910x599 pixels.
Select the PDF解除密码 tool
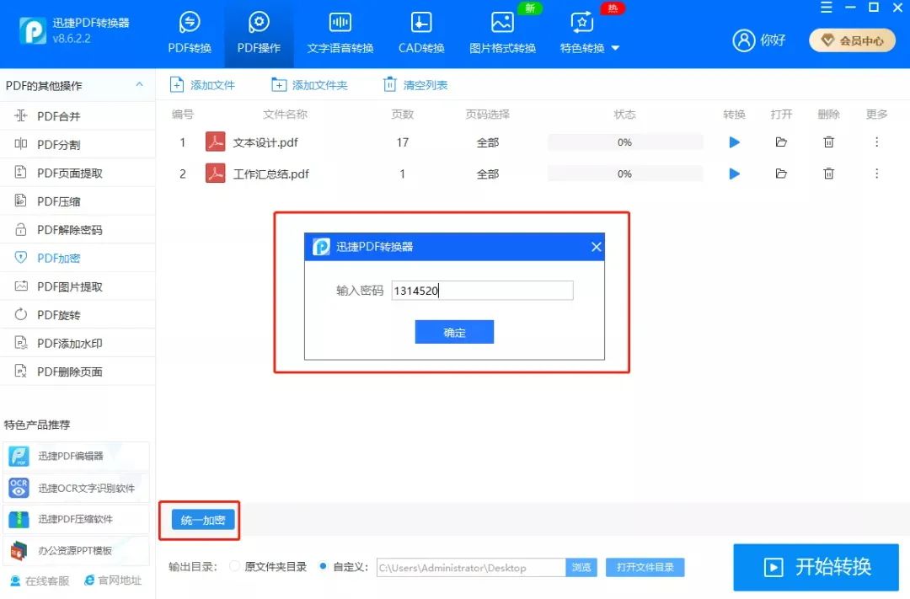(53, 229)
